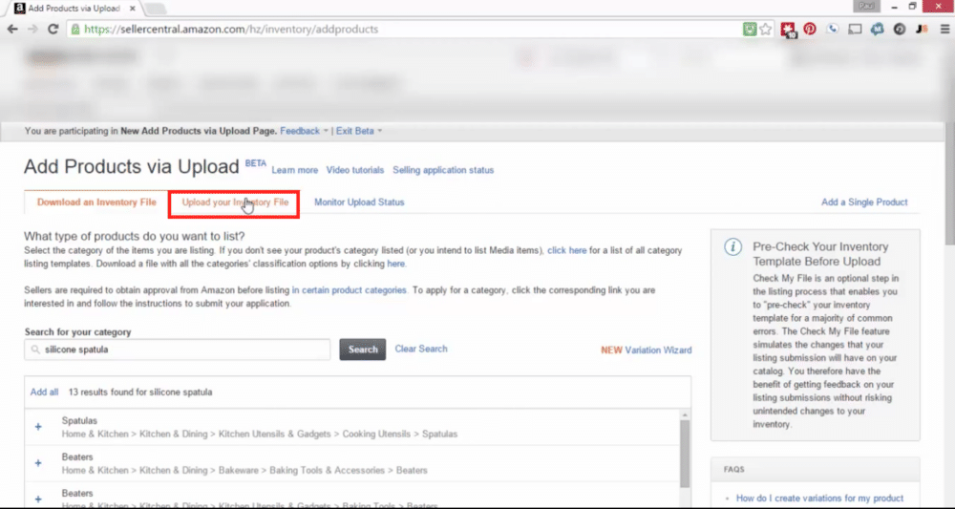Open the NEW Variation Wizard link
Viewport: 955px width, 509px height.
point(647,350)
